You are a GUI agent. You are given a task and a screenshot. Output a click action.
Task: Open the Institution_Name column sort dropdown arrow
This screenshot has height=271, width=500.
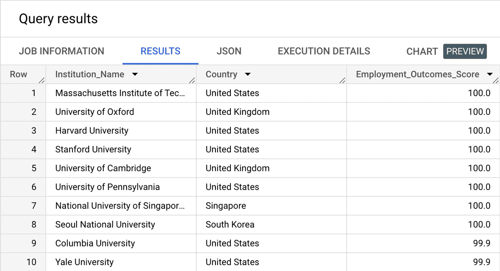point(135,75)
